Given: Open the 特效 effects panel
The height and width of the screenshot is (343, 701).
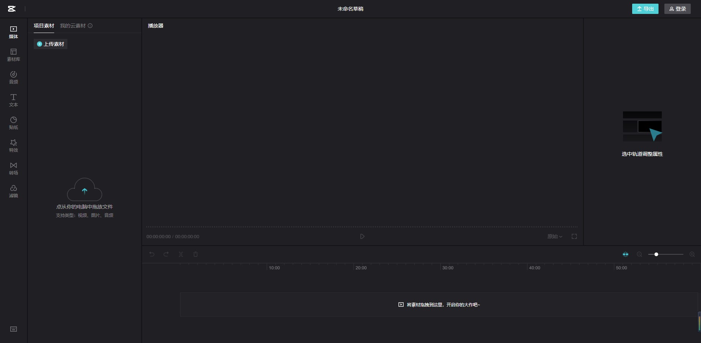Looking at the screenshot, I should tap(14, 146).
